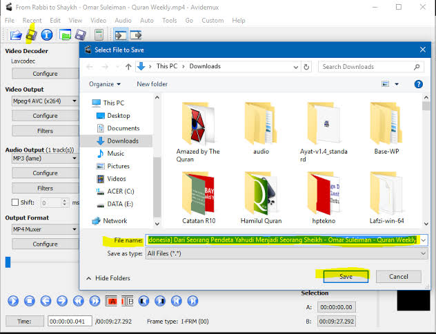Click the blue timeline slider handle

click(x=8, y=262)
